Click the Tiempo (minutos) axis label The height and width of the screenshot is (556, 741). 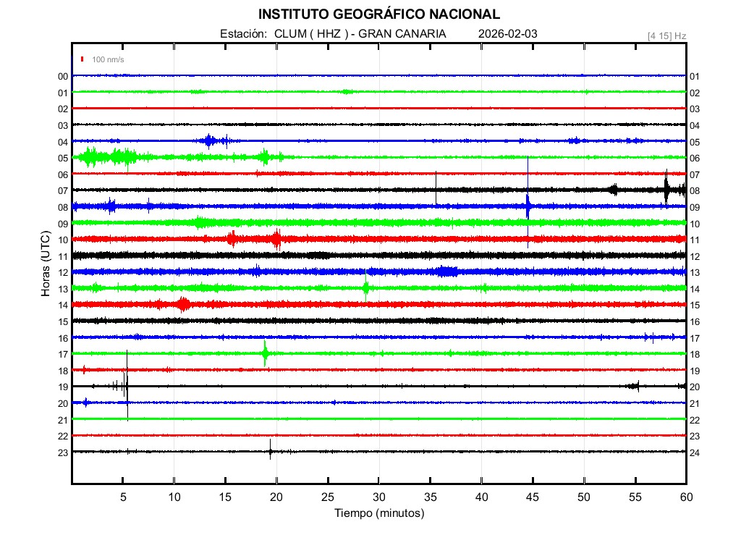point(378,513)
